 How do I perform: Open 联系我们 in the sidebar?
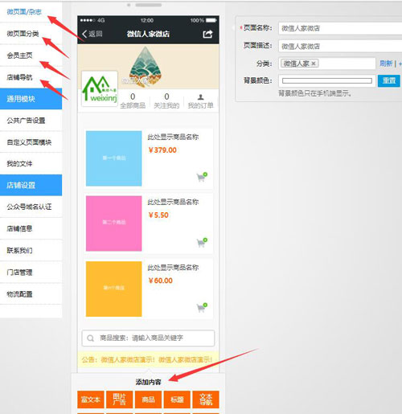coord(19,251)
